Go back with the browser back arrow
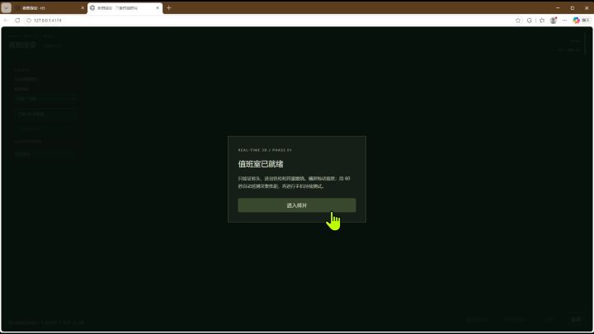594x334 pixels. (6, 21)
